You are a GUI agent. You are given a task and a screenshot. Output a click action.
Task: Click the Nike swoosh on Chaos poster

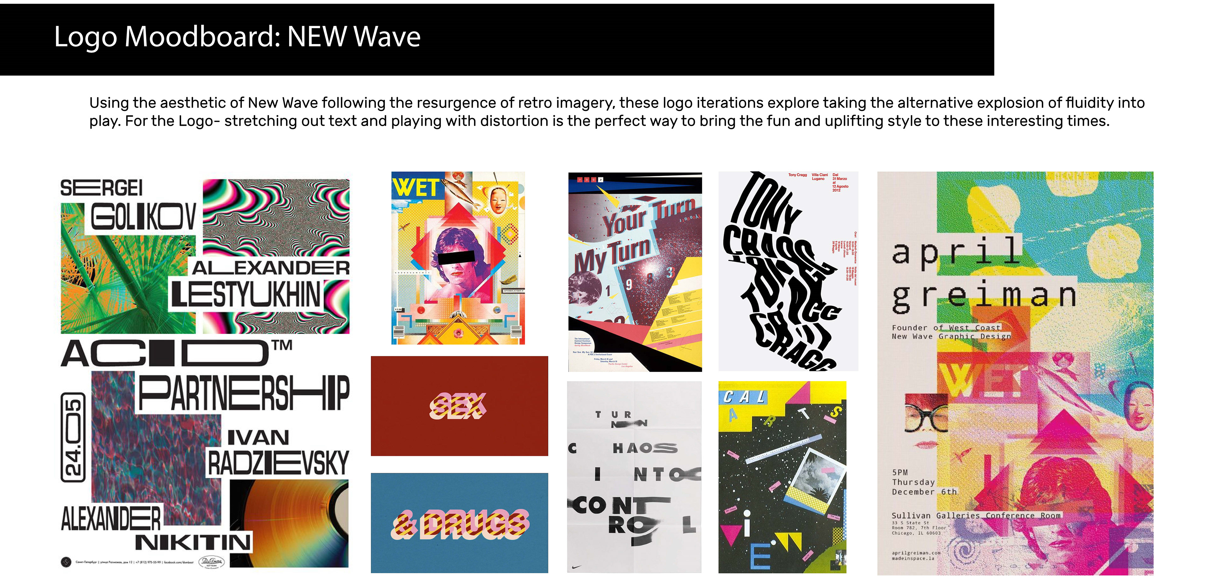point(576,567)
